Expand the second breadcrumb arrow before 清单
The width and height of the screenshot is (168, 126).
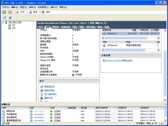(40, 12)
